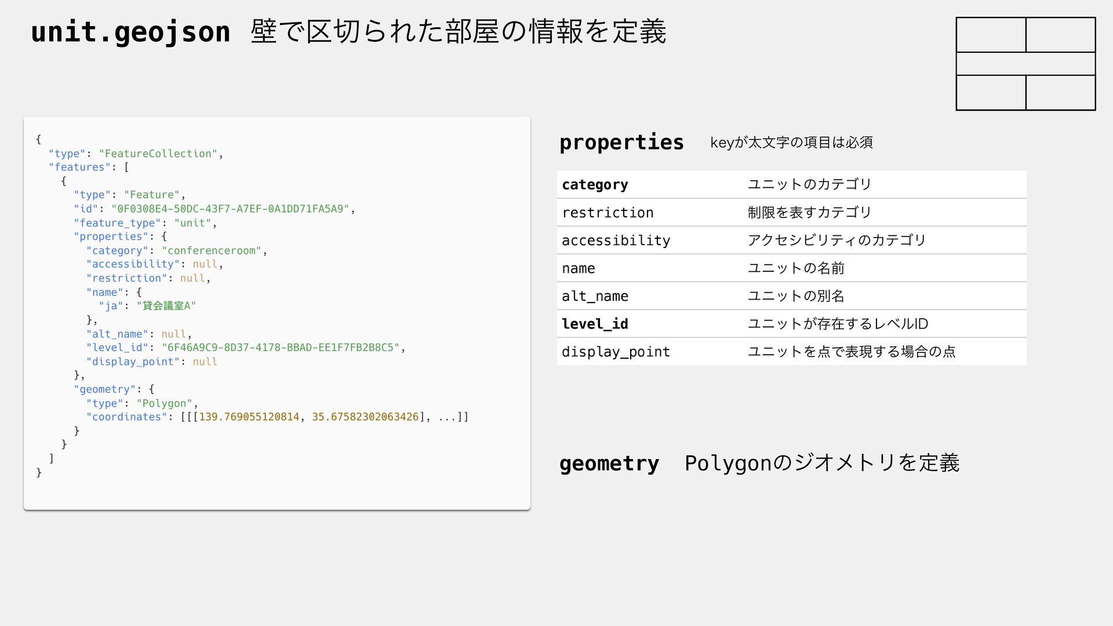This screenshot has width=1113, height=626.
Task: Click the value "conferenceroom" in the code
Action: pyautogui.click(x=212, y=250)
